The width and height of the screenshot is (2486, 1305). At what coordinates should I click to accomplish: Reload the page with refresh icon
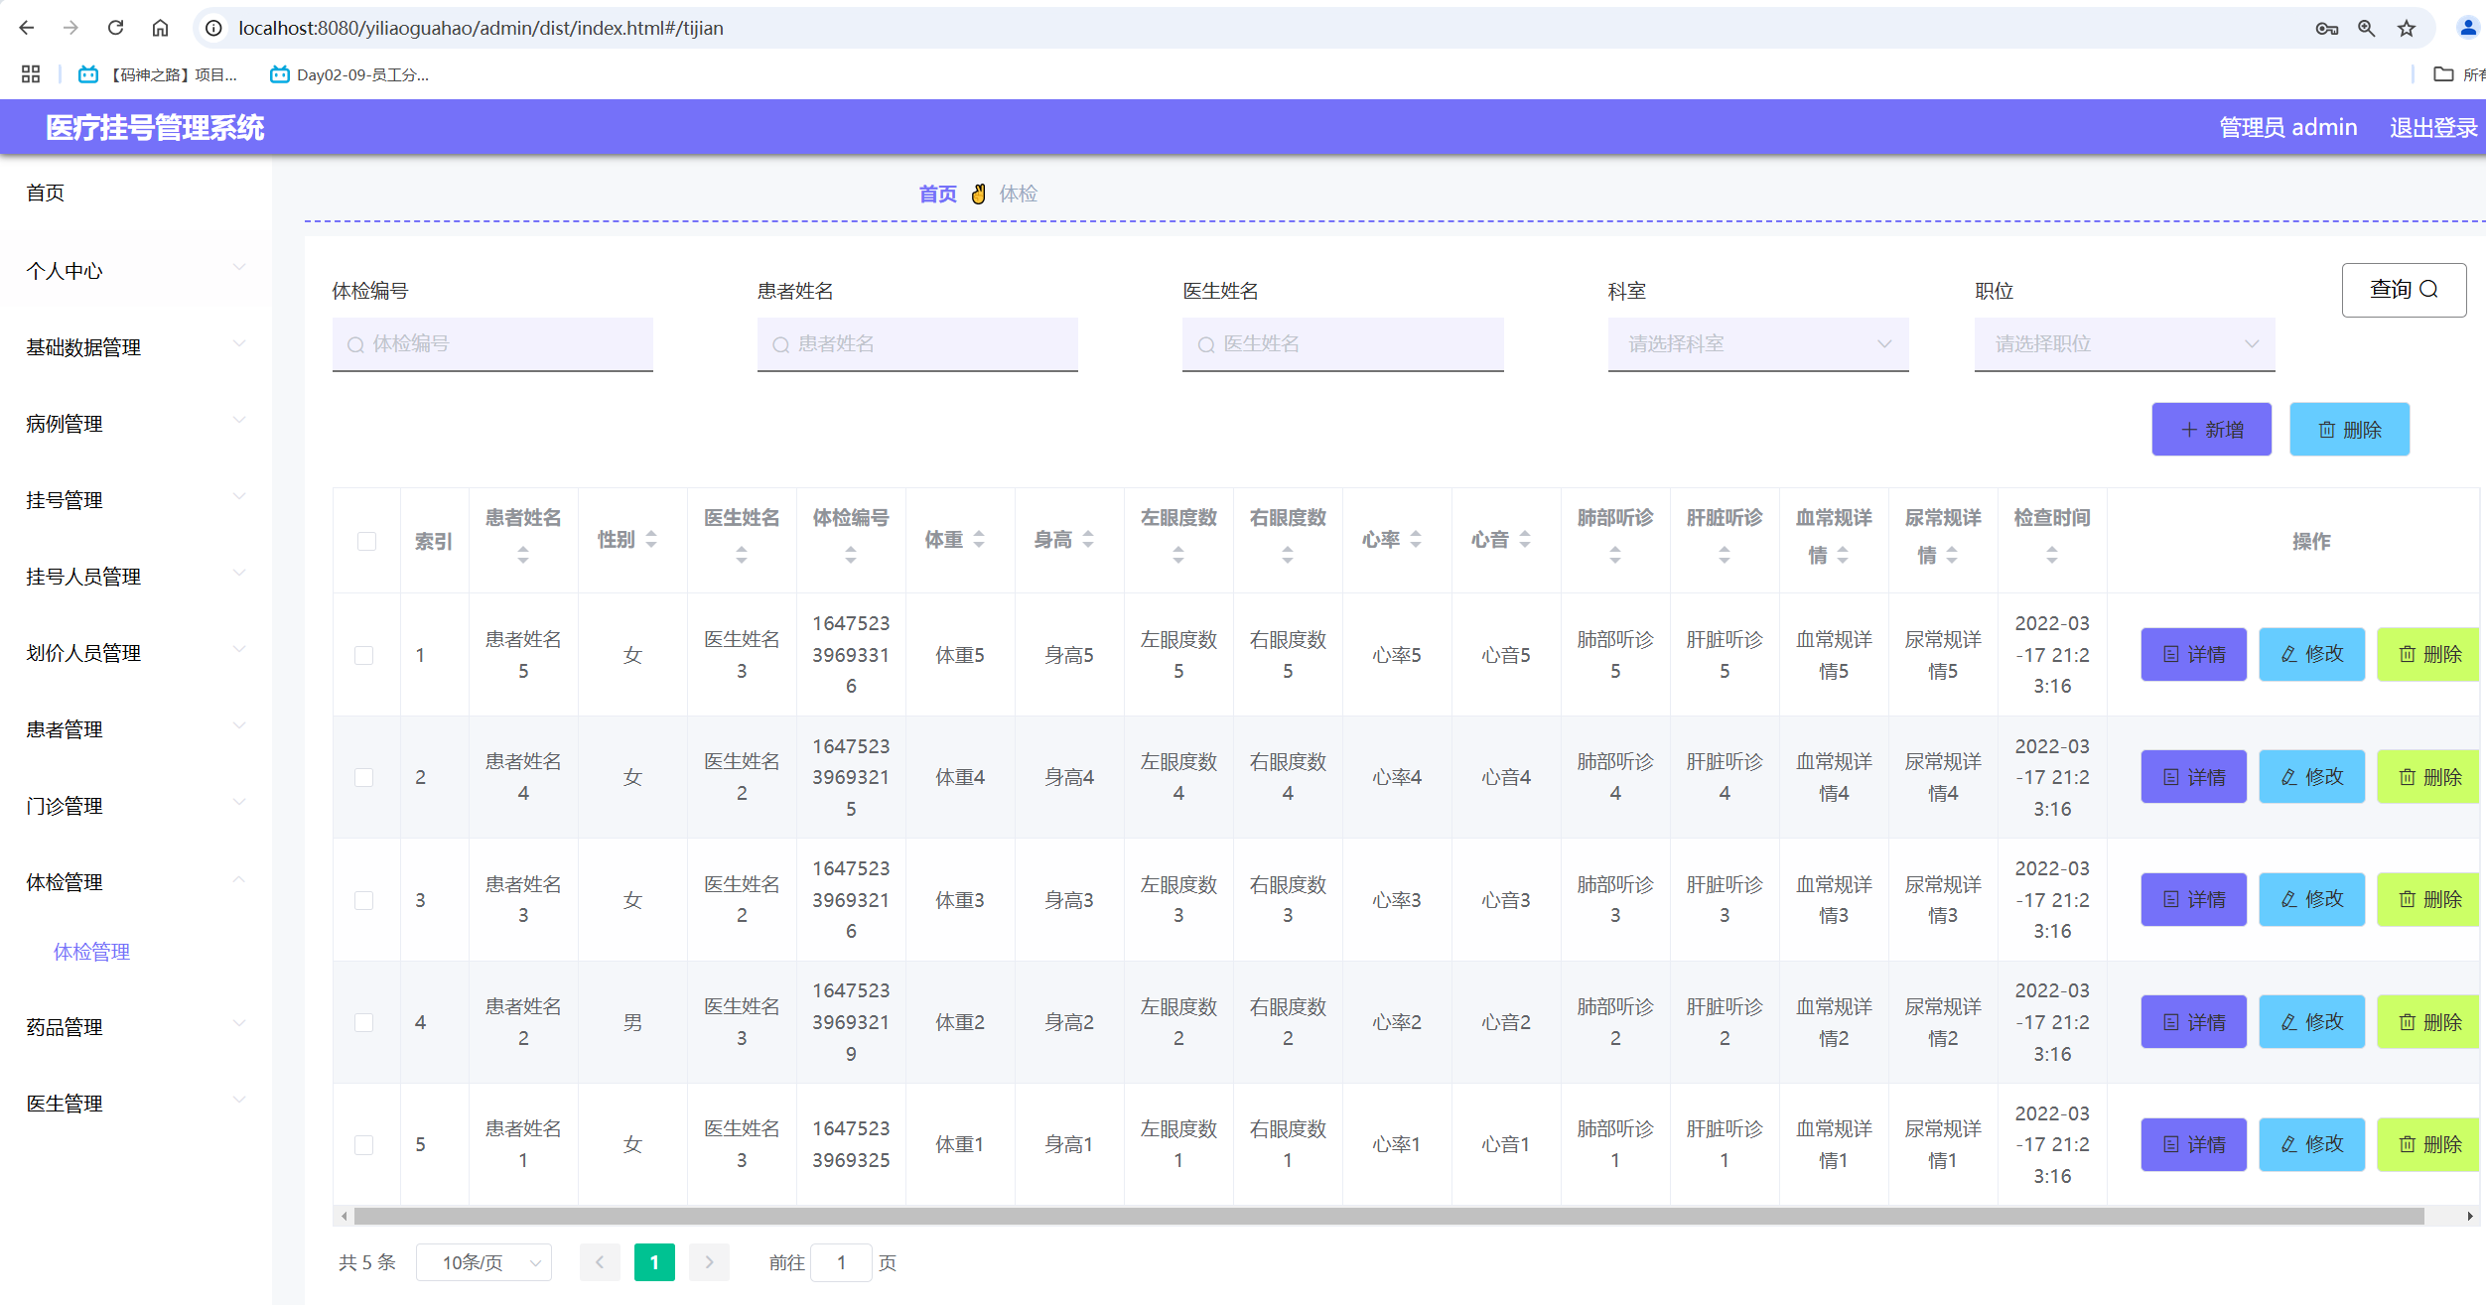coord(115,28)
